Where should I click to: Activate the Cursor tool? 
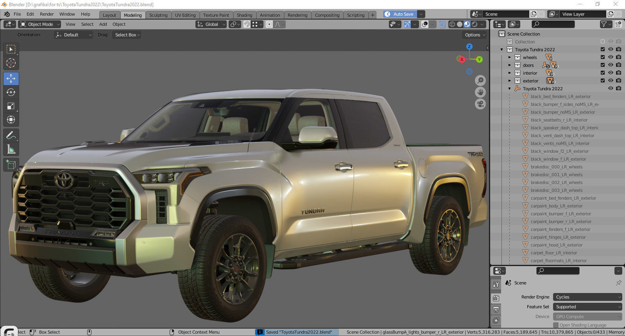coord(11,63)
